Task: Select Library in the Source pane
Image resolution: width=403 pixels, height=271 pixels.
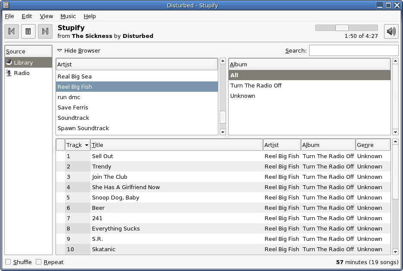Action: point(28,62)
